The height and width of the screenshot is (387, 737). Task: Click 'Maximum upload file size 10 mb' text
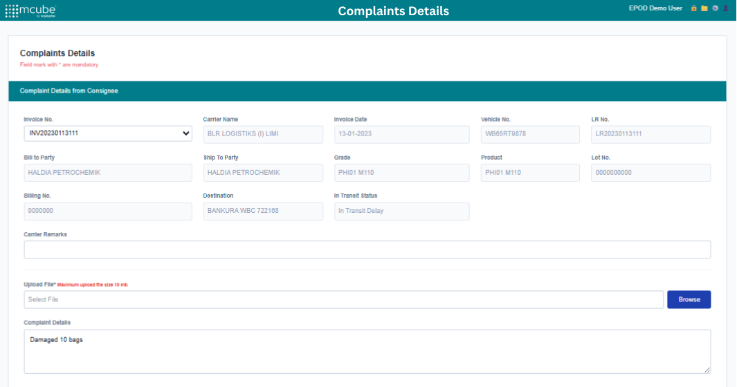93,285
